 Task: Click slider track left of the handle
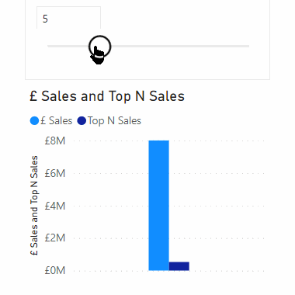(x=68, y=47)
